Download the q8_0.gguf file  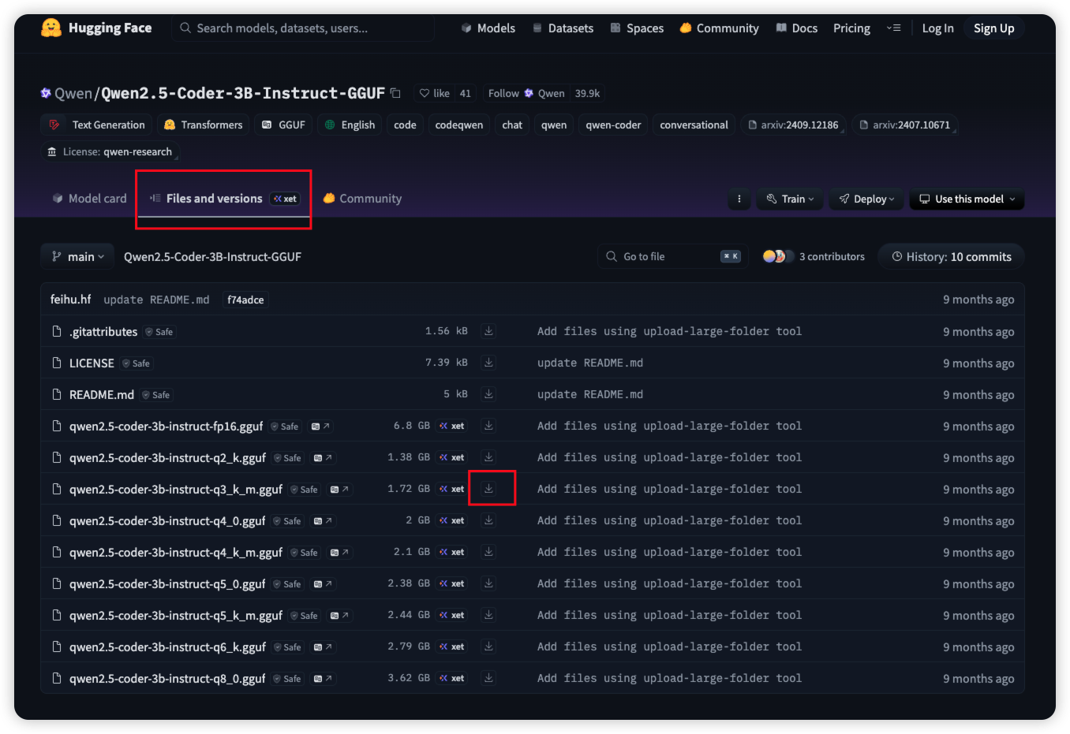click(x=488, y=678)
